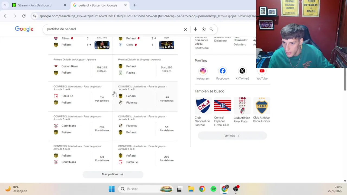Screen dimensions: 347x195
Task: Click Leonardo Fernández López player entry
Action: point(203,43)
